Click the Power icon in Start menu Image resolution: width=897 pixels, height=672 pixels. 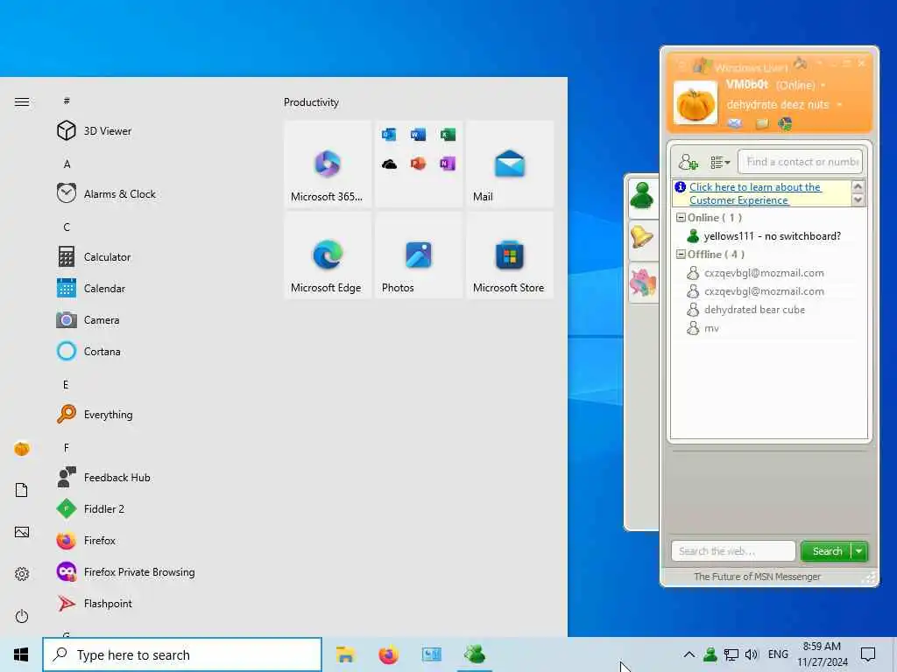pos(22,616)
